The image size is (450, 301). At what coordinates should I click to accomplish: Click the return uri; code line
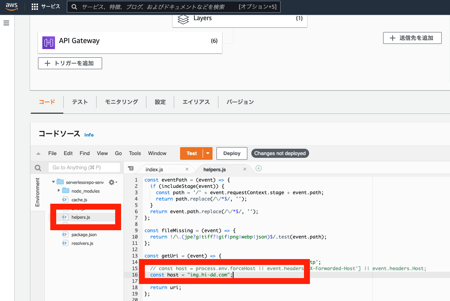click(x=165, y=288)
